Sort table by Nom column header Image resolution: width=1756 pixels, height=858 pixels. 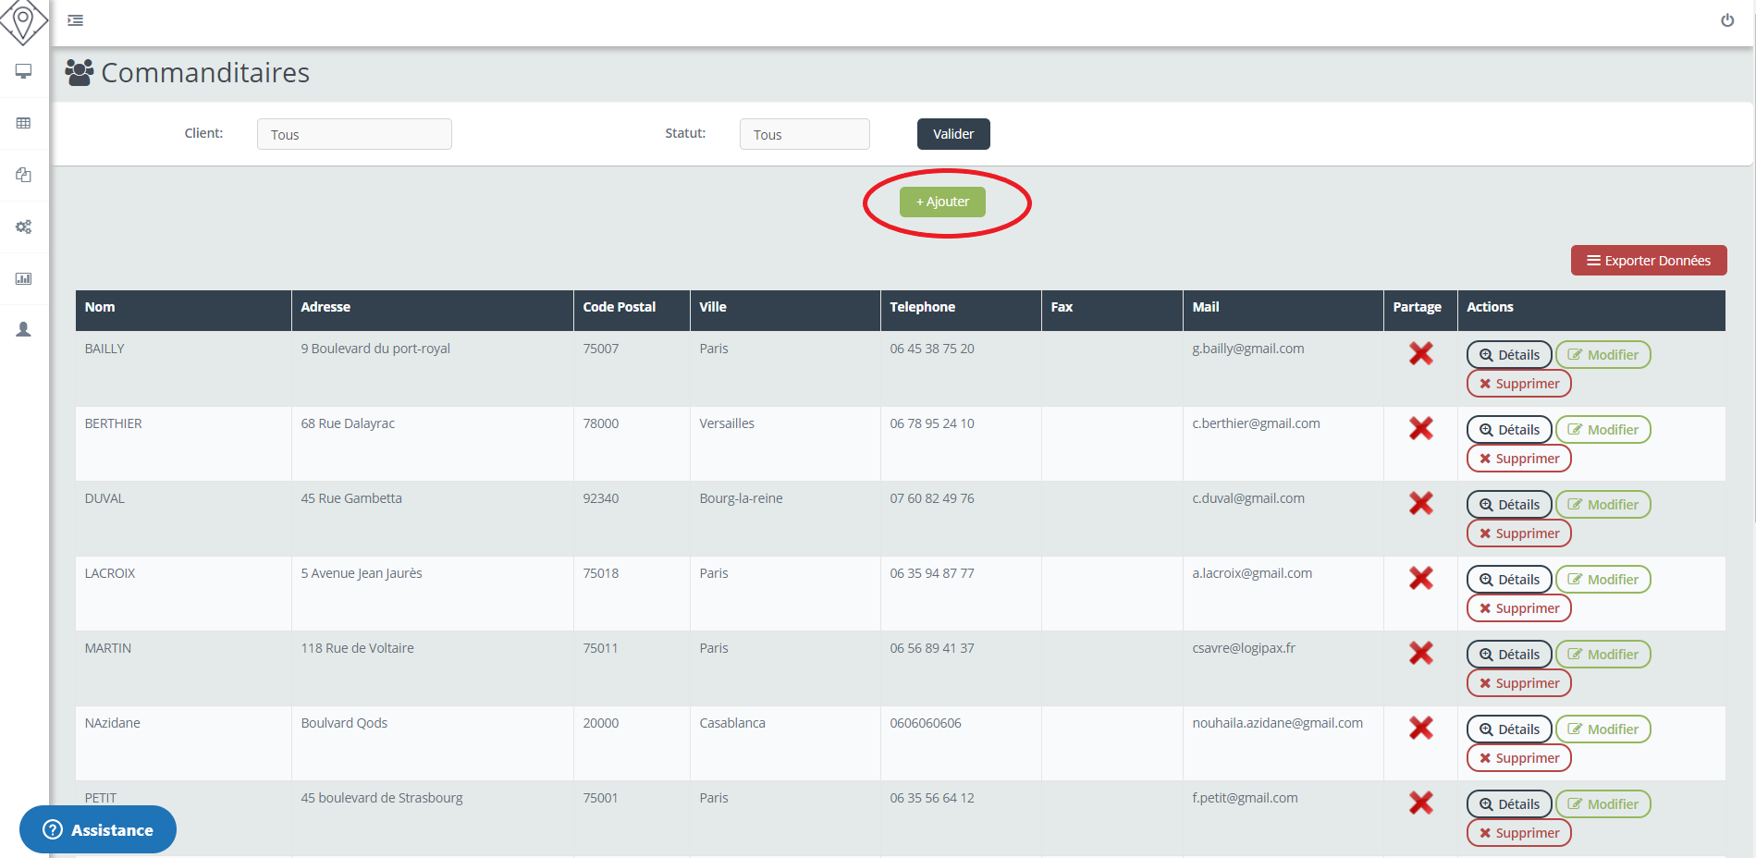pos(100,307)
